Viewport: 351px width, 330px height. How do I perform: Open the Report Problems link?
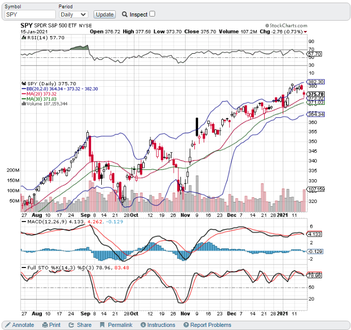[210, 325]
